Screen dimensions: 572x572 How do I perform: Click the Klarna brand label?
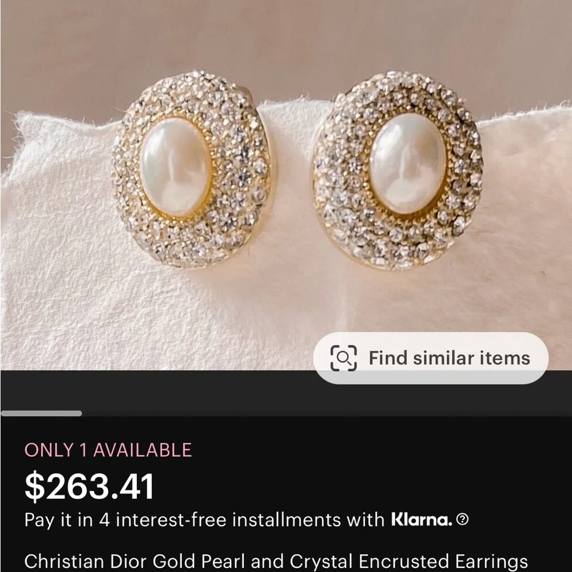(422, 521)
